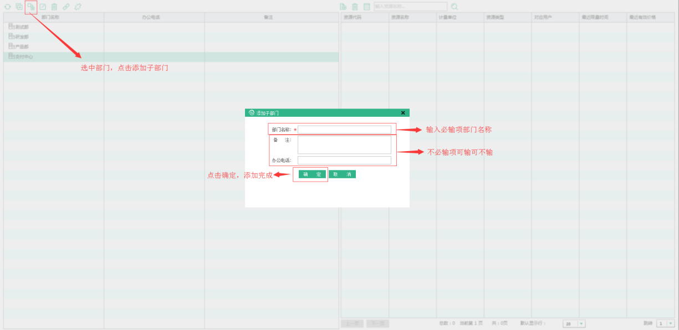Click the 部门名称 input field
Image resolution: width=679 pixels, height=330 pixels.
[x=344, y=130]
